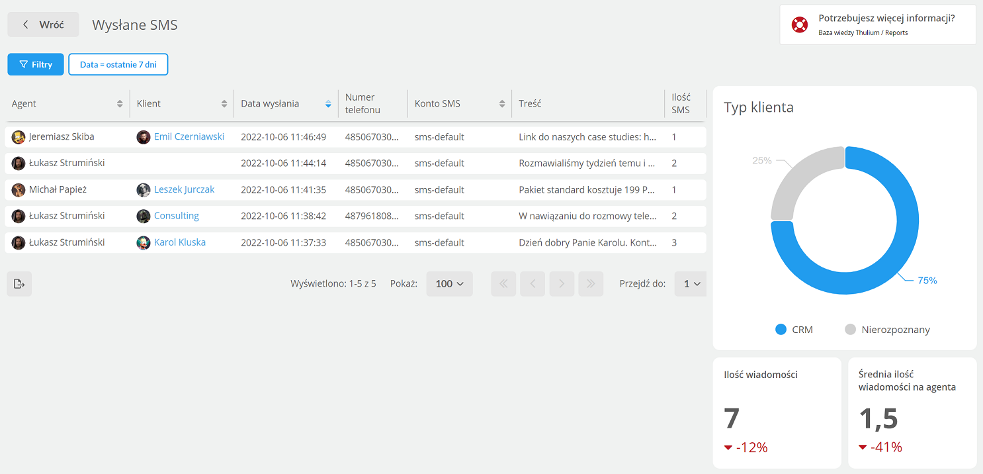Click the export table icon
Image resolution: width=983 pixels, height=474 pixels.
(x=19, y=284)
